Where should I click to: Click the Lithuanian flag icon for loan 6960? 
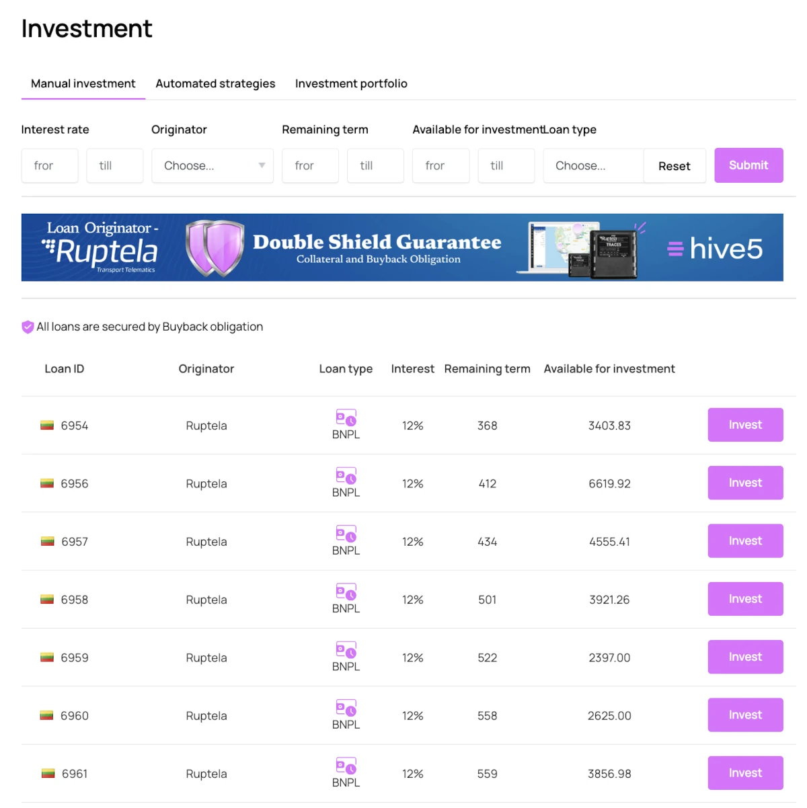pyautogui.click(x=46, y=715)
